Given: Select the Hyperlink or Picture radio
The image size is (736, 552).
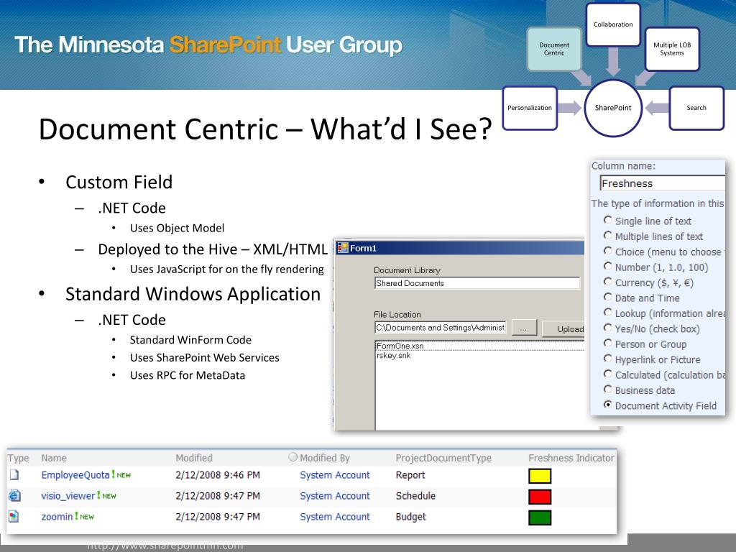Looking at the screenshot, I should click(608, 359).
